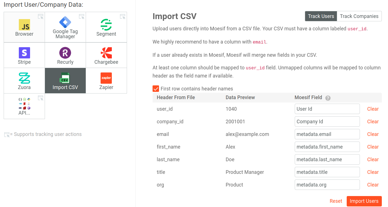Open the Zapier integration

tap(106, 80)
